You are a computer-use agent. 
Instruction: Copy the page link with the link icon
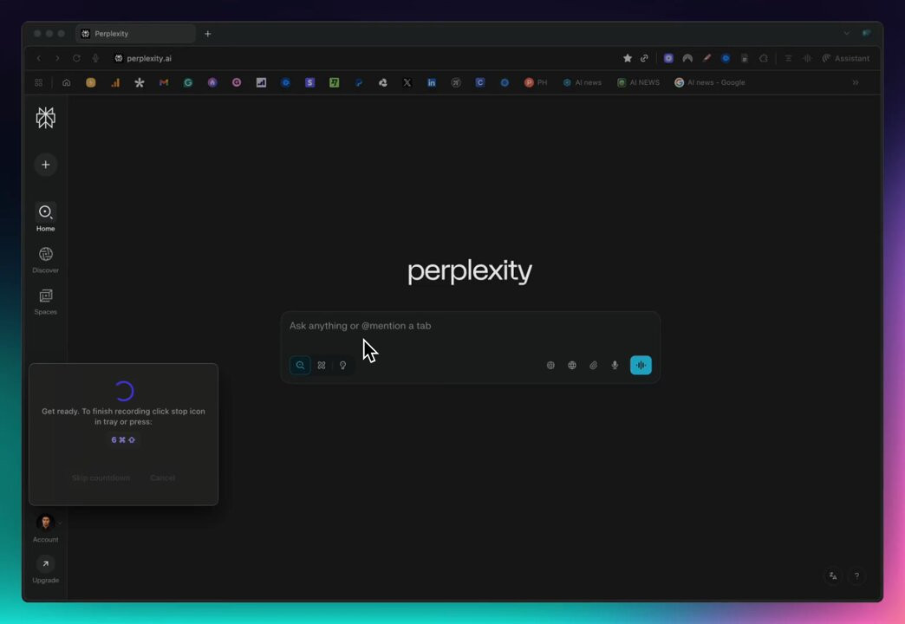click(x=644, y=58)
